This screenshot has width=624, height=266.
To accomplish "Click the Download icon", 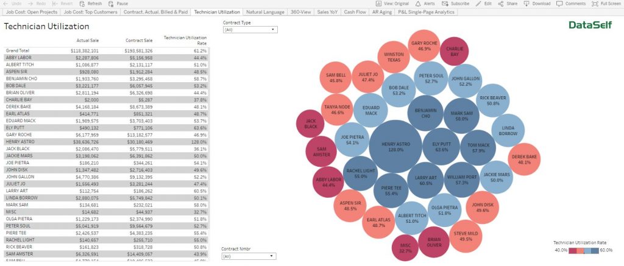I will (x=526, y=3).
